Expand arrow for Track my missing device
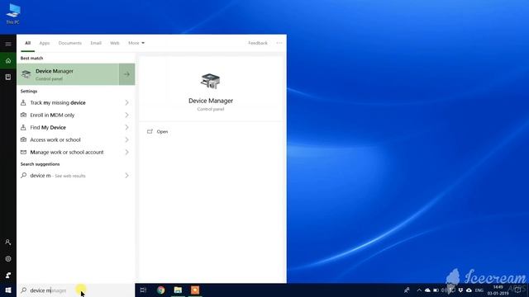The image size is (529, 297). click(126, 102)
